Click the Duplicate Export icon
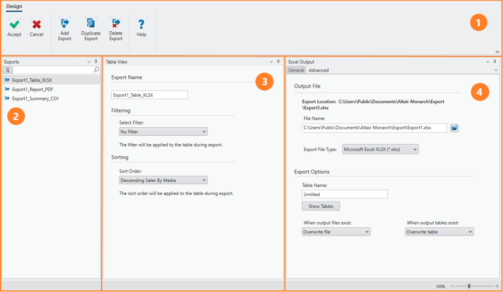 click(91, 23)
